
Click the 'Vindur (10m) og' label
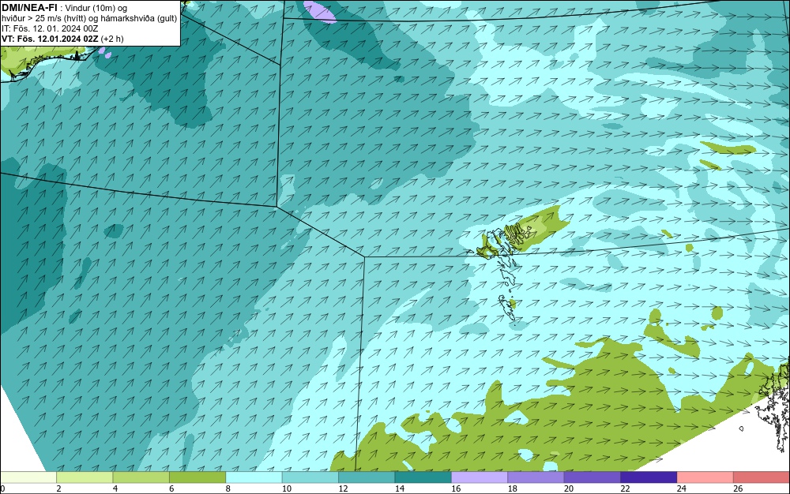[96, 8]
